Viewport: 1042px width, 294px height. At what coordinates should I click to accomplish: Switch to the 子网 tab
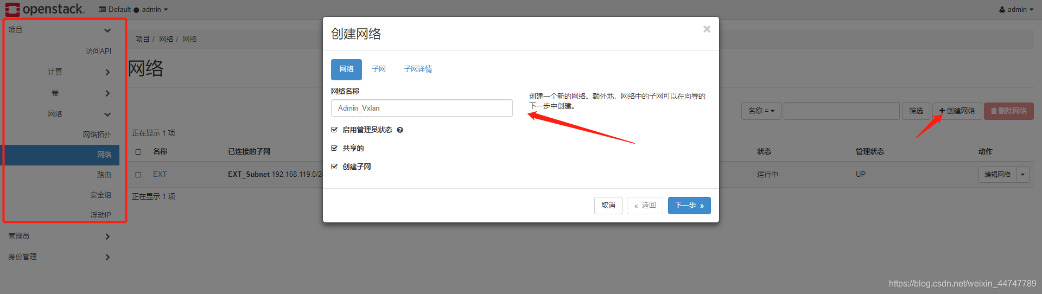[x=379, y=69]
